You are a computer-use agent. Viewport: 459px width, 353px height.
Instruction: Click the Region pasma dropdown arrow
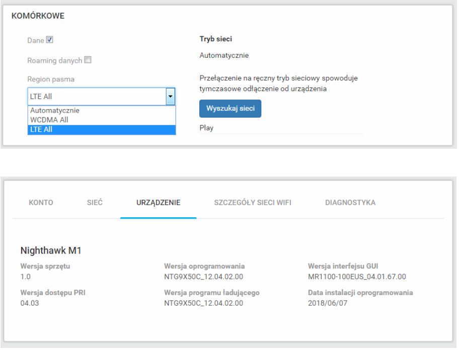tap(170, 96)
